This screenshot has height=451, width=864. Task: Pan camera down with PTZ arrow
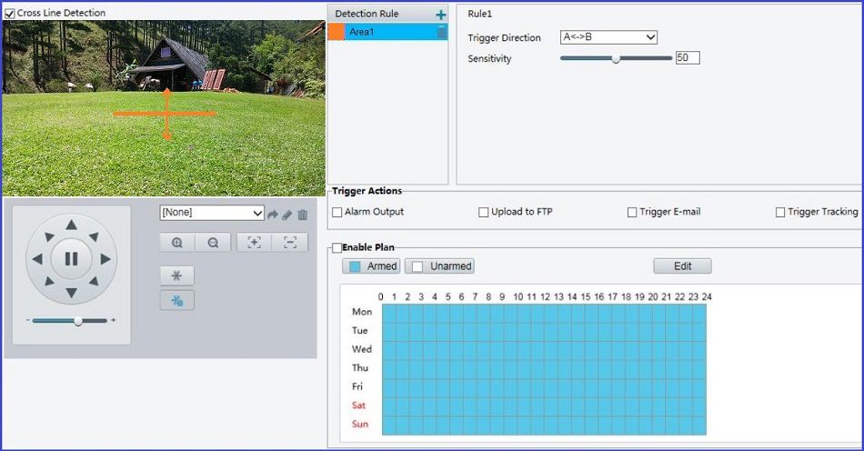coord(71,293)
